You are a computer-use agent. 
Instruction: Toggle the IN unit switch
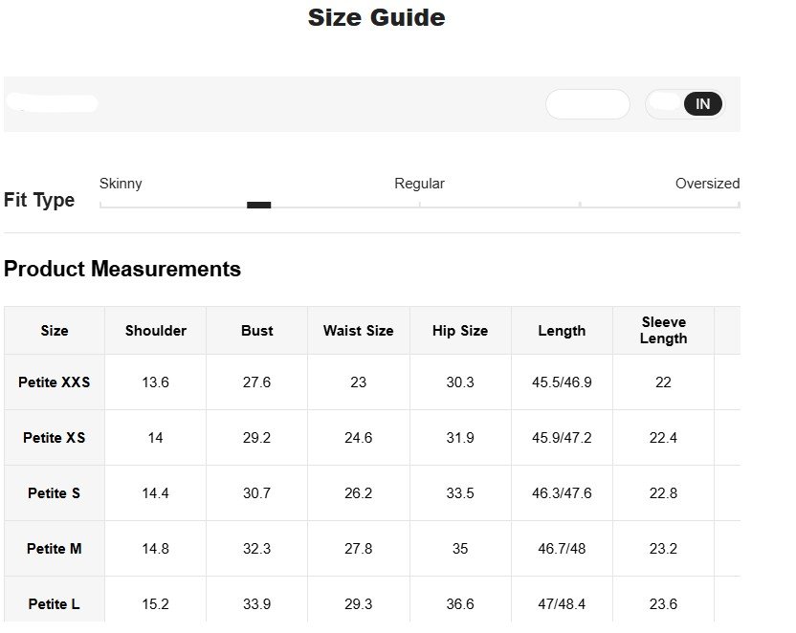(701, 104)
